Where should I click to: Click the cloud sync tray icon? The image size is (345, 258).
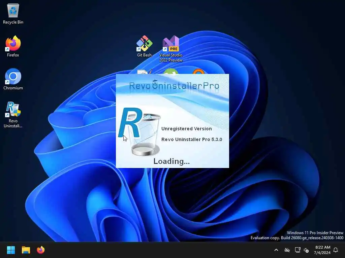[x=287, y=250]
